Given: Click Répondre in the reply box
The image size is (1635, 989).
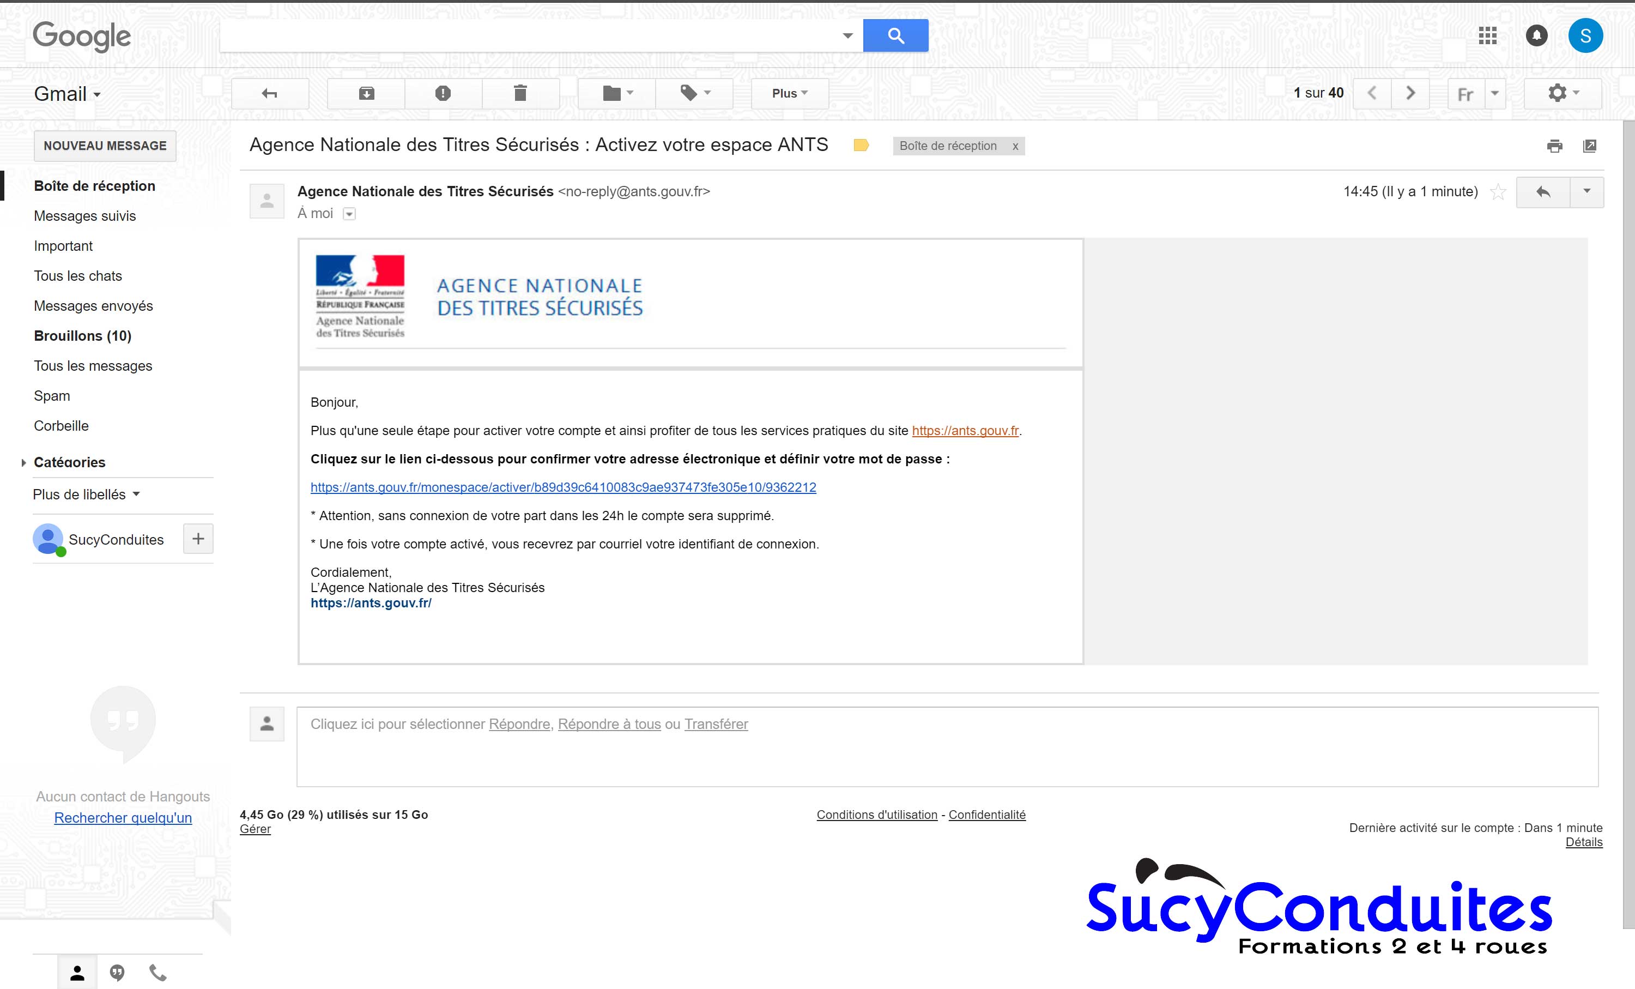Looking at the screenshot, I should coord(519,724).
